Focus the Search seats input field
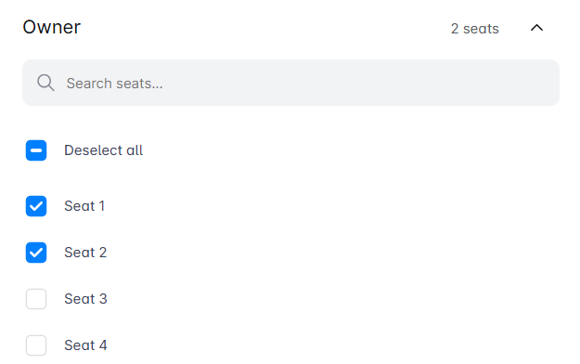 click(x=290, y=83)
